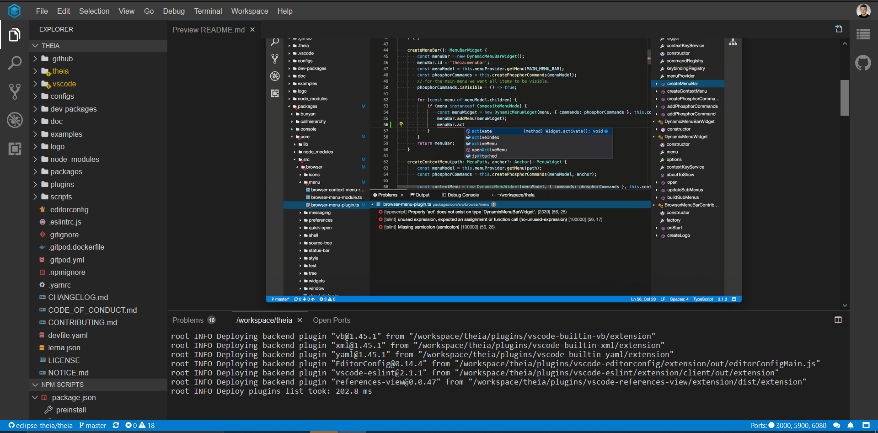
Task: Click the split terminal panel icon
Action: pyautogui.click(x=838, y=320)
